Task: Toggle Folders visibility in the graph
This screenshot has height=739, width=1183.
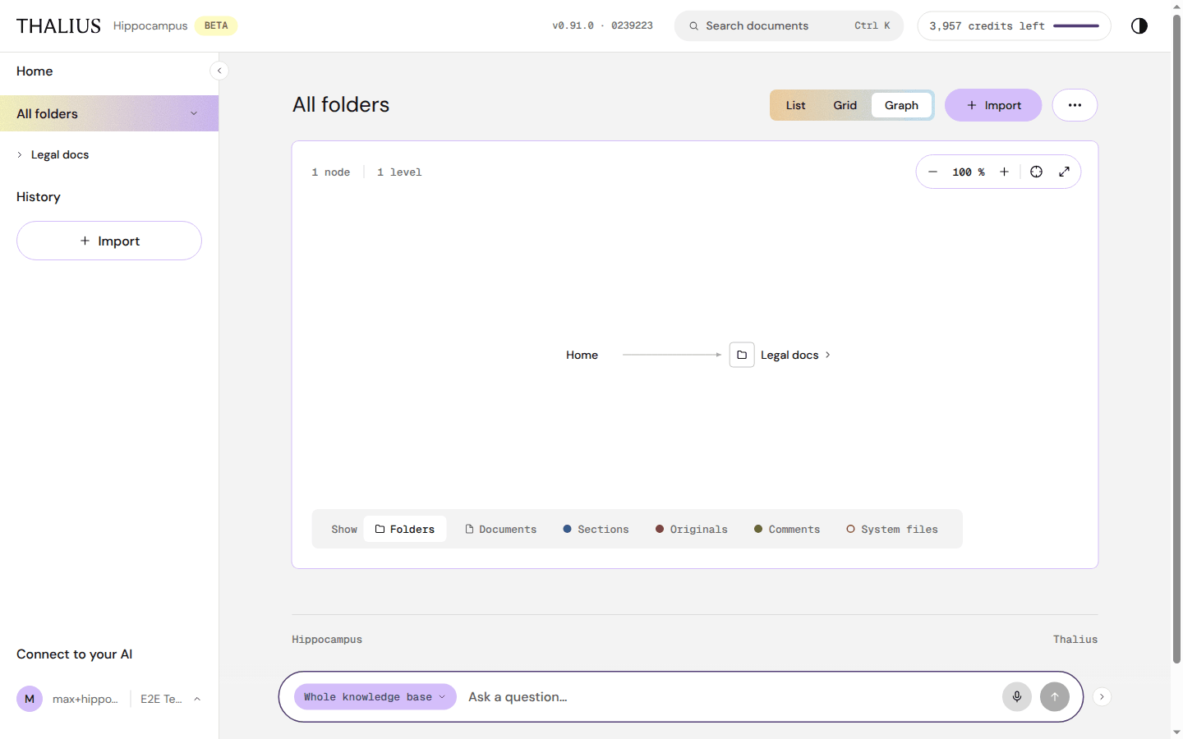Action: pyautogui.click(x=405, y=530)
